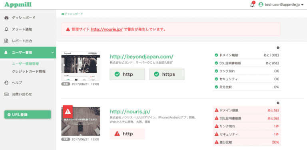Click the green check in 差分比較 row
This screenshot has height=150, width=307.
pos(216,87)
